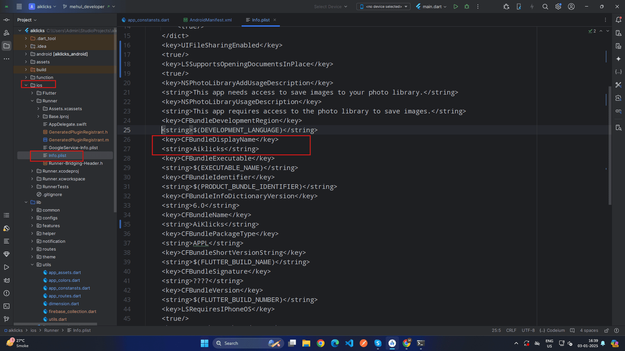Open the Problems tool window icon
Image resolution: width=625 pixels, height=351 pixels.
click(7, 293)
